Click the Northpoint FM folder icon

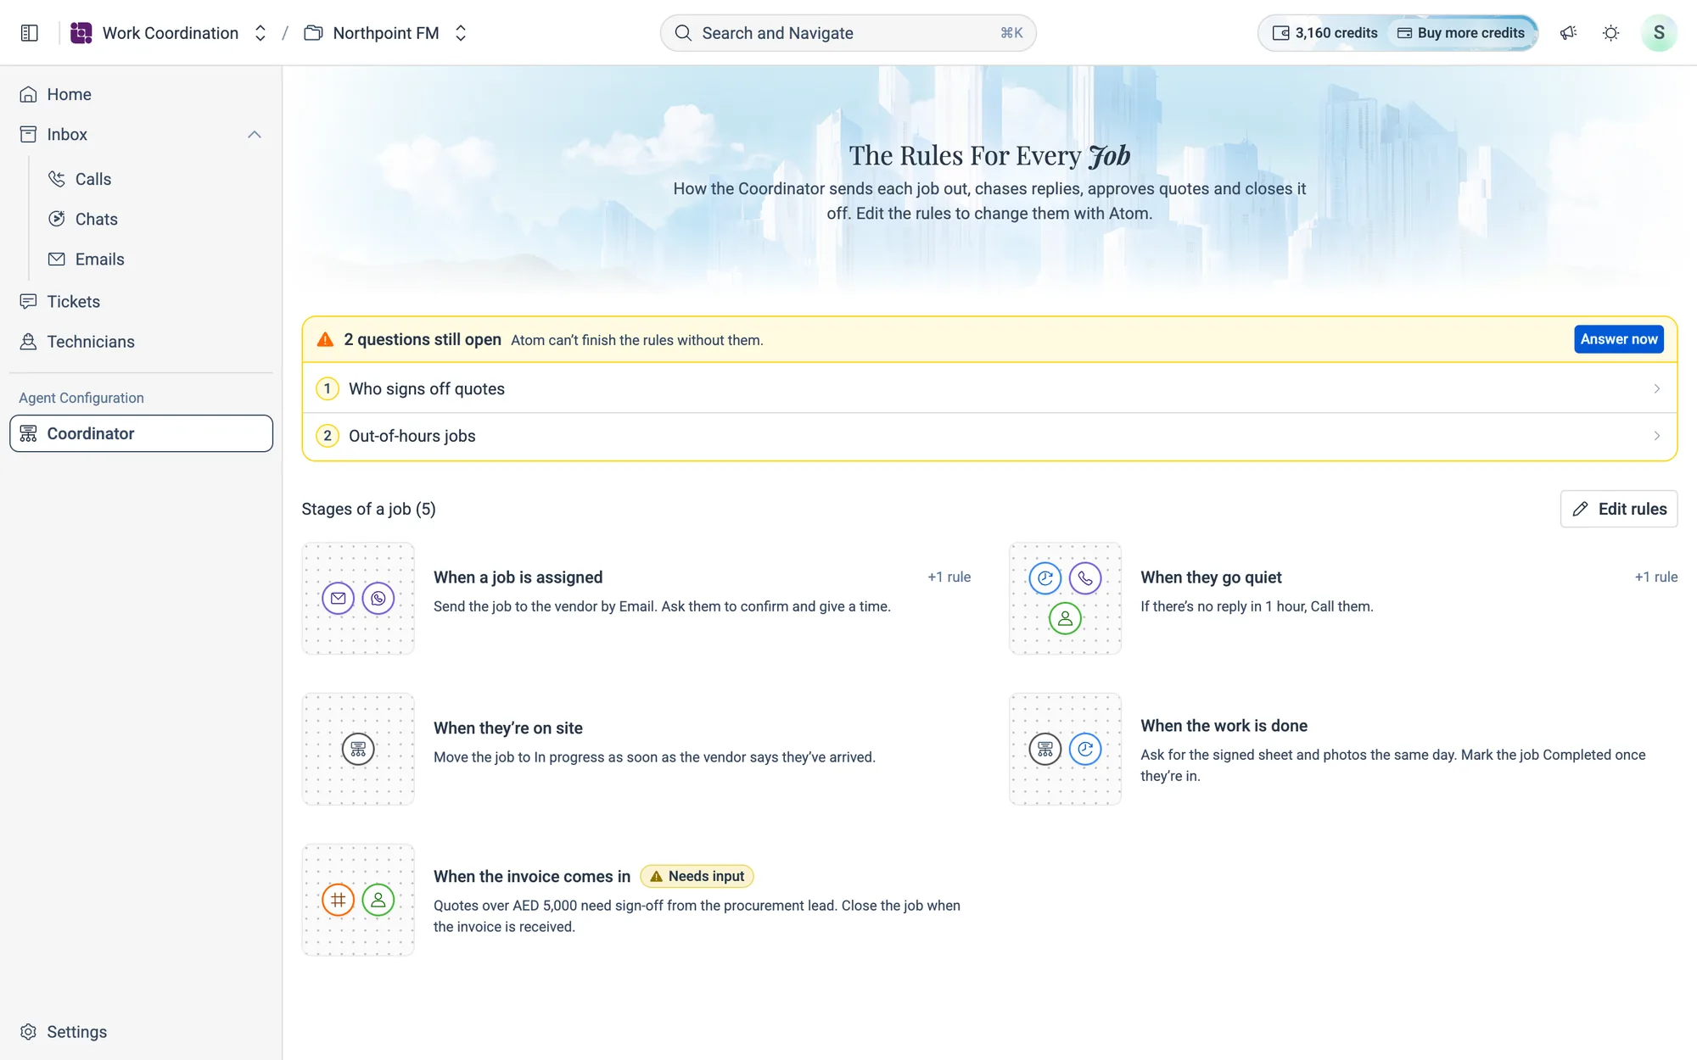(x=313, y=33)
